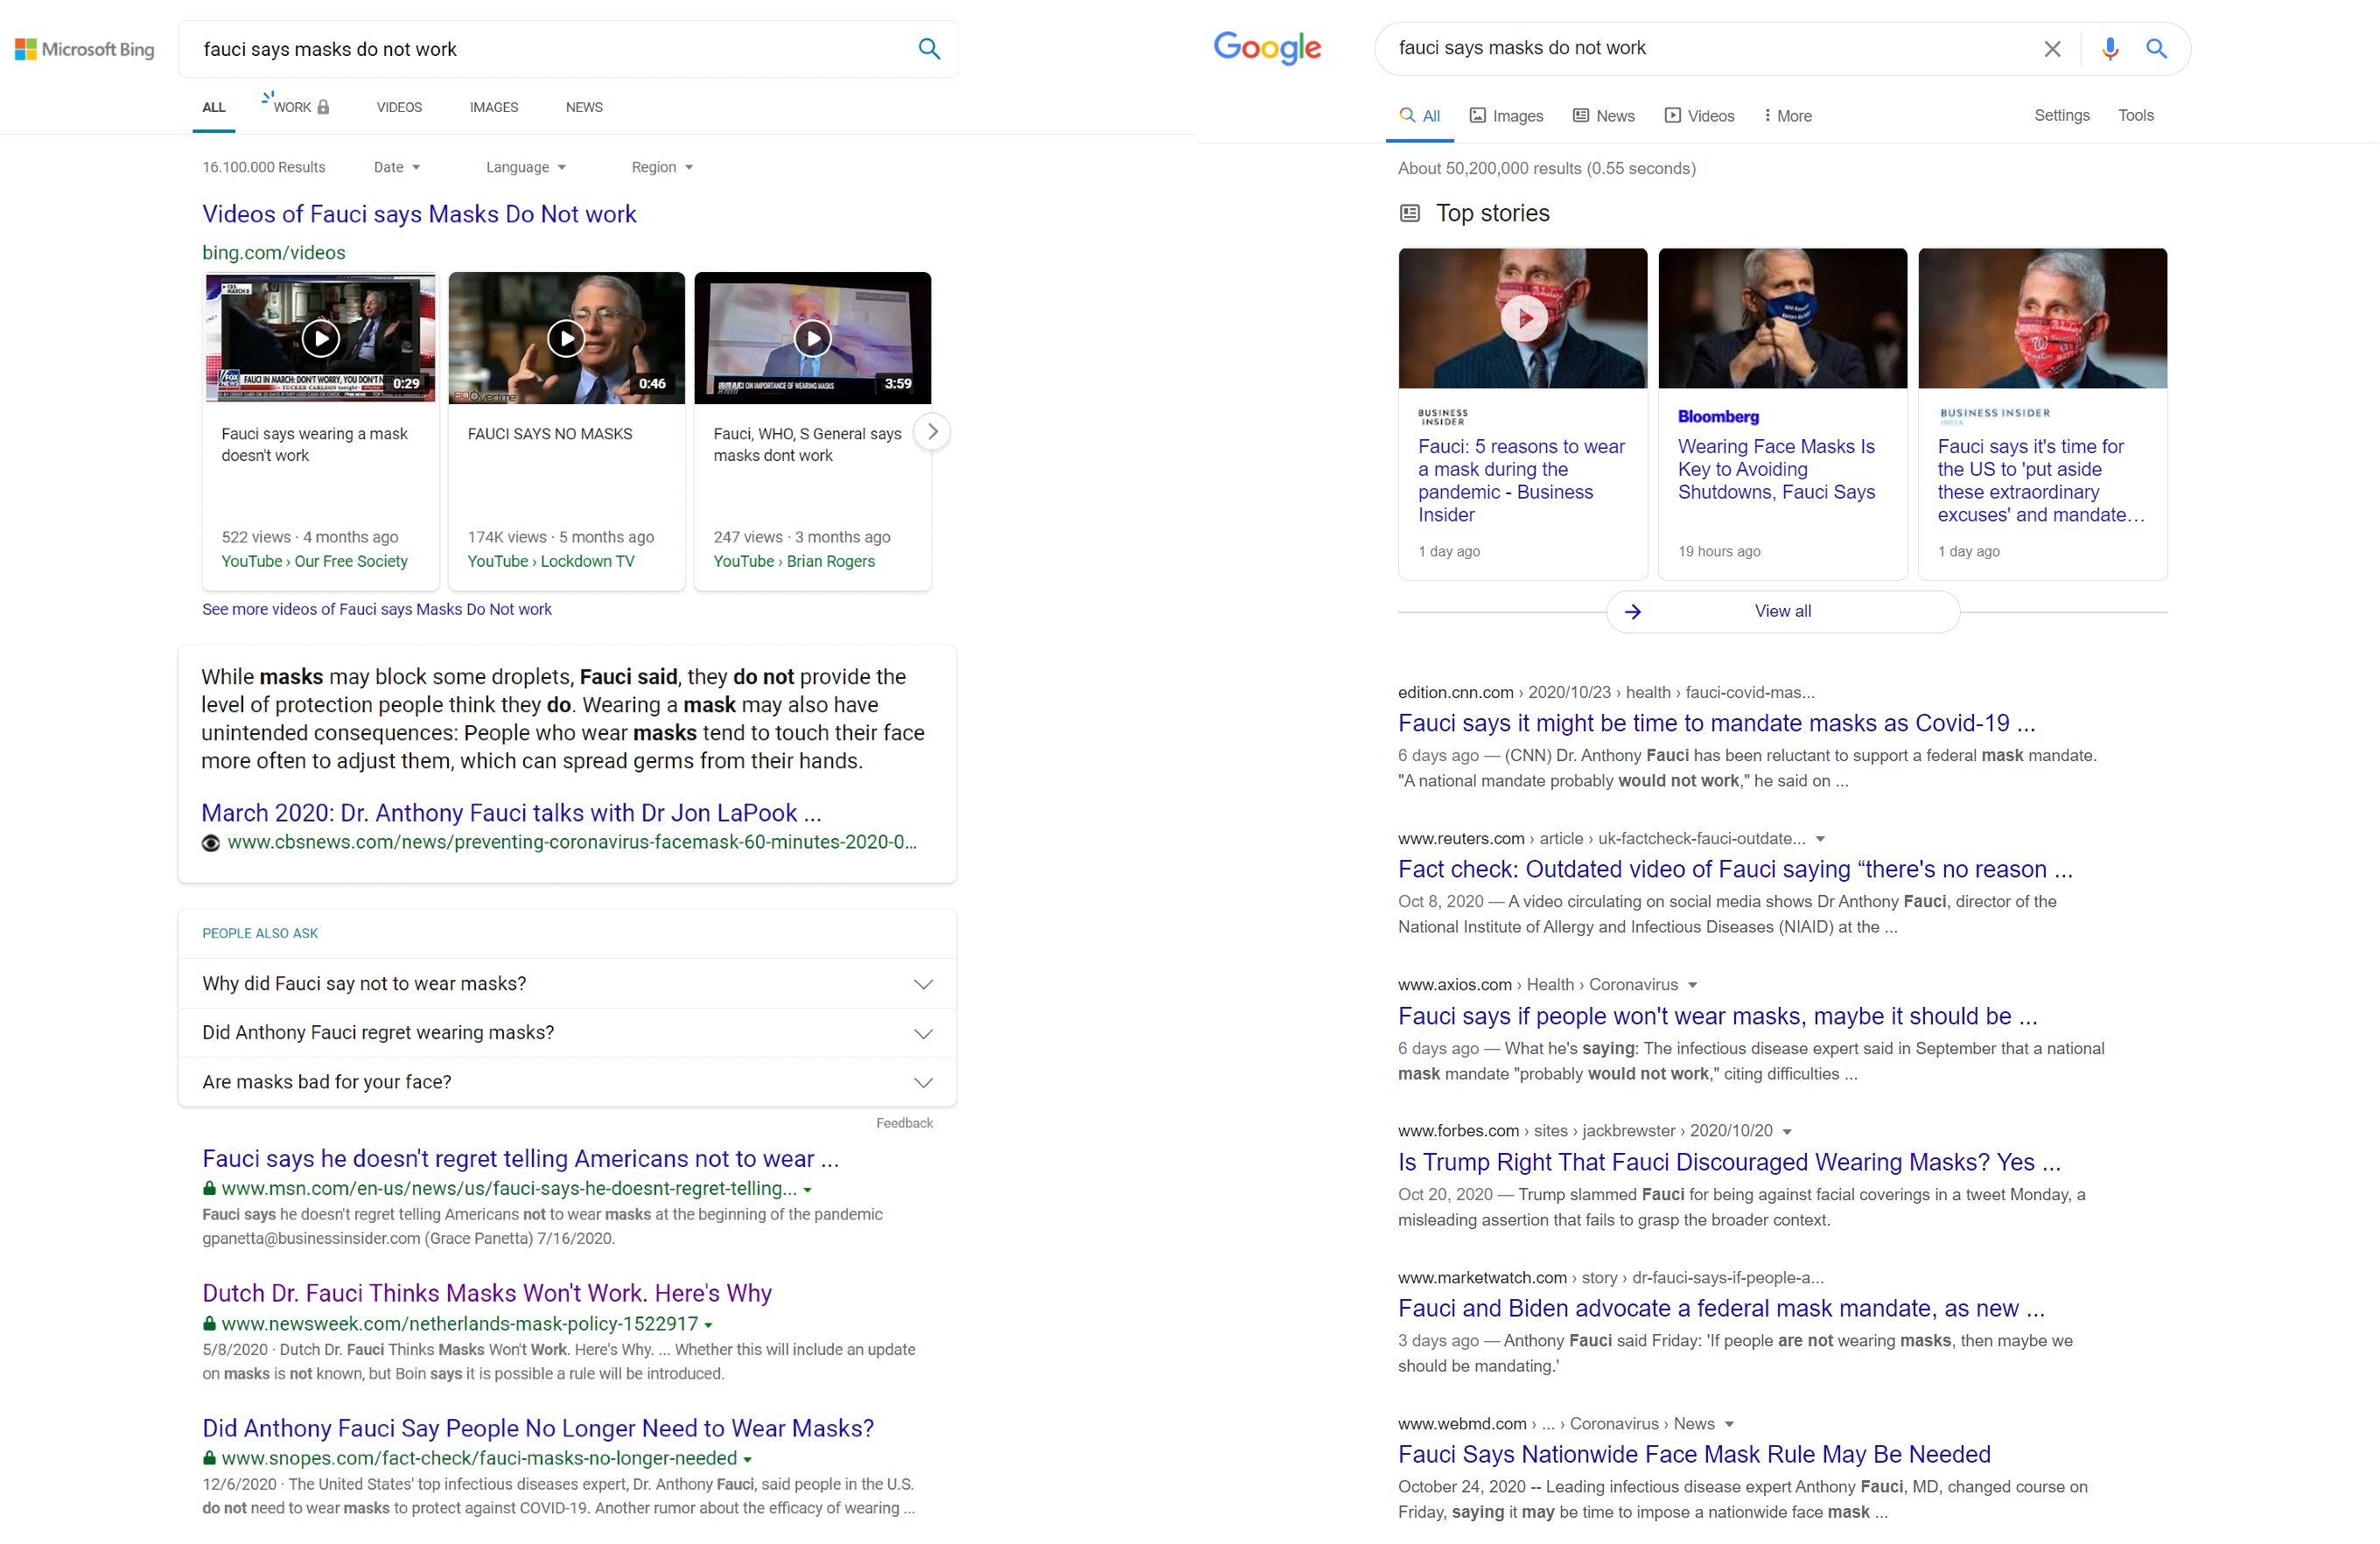Select Google All tab
Image resolution: width=2380 pixels, height=1544 pixels.
pyautogui.click(x=1420, y=116)
